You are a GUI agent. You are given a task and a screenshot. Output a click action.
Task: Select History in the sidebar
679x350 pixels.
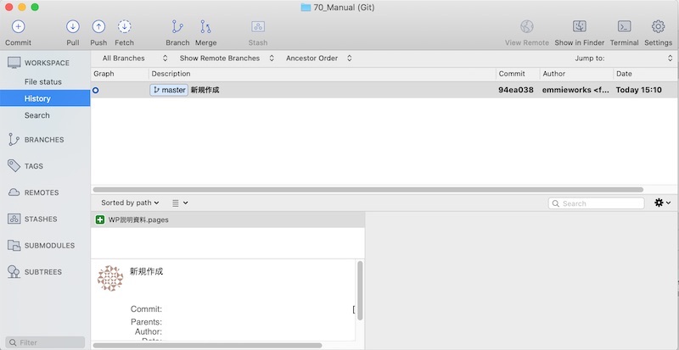[x=45, y=98]
